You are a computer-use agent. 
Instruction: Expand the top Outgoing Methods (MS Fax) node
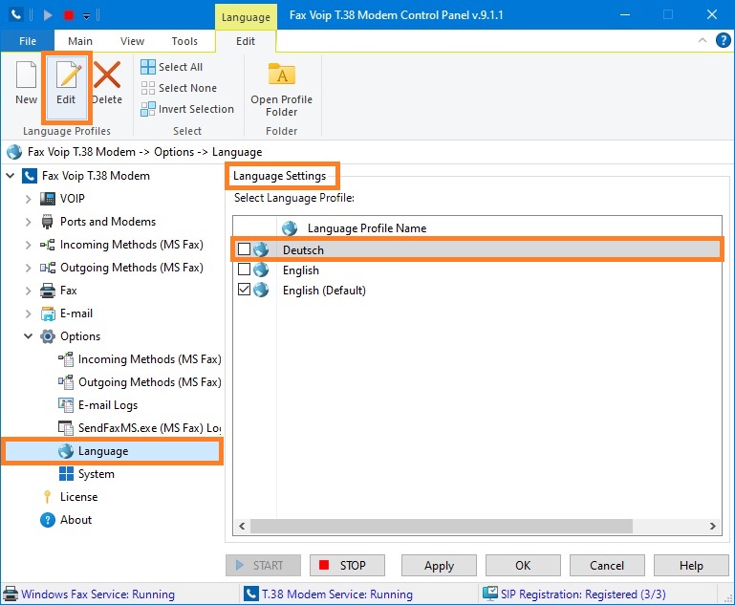pos(28,268)
